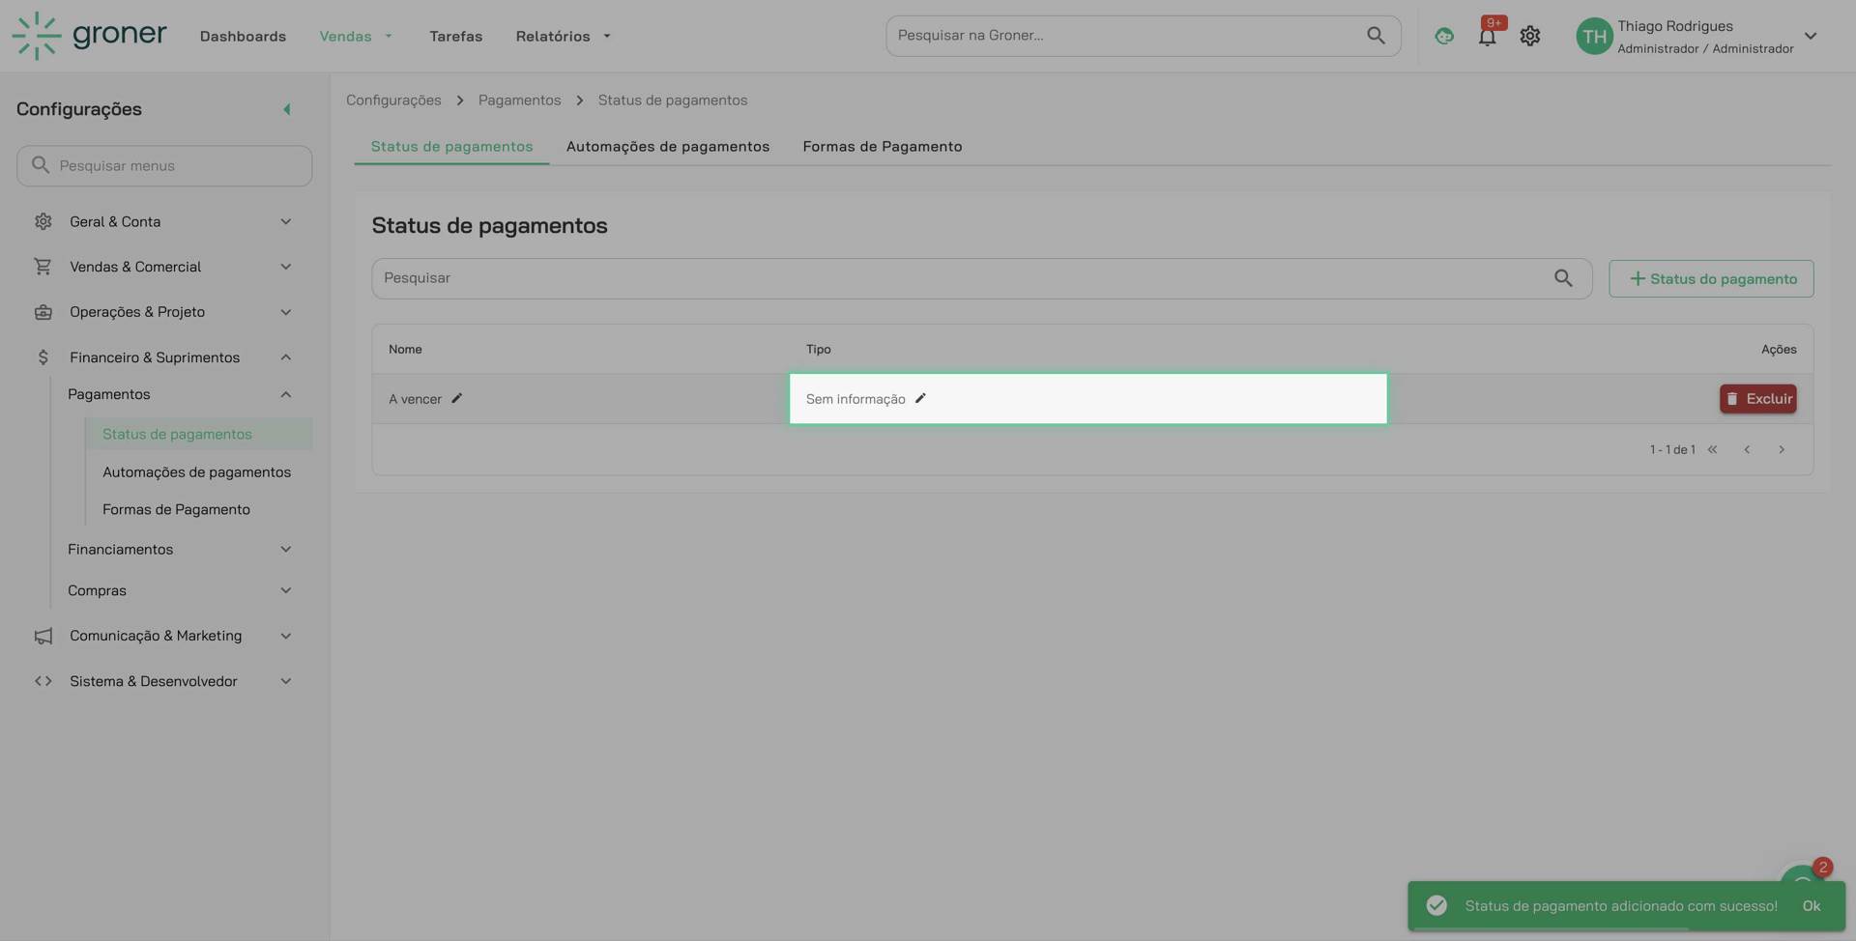Screen dimensions: 1856x941
Task: Click the green assistant icon beside bell
Action: tap(1444, 37)
